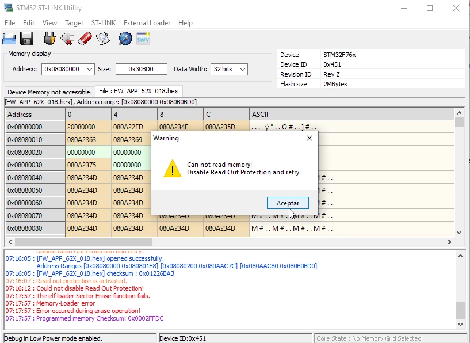The image size is (470, 343).
Task: Click the Address column header
Action: pyautogui.click(x=35, y=114)
